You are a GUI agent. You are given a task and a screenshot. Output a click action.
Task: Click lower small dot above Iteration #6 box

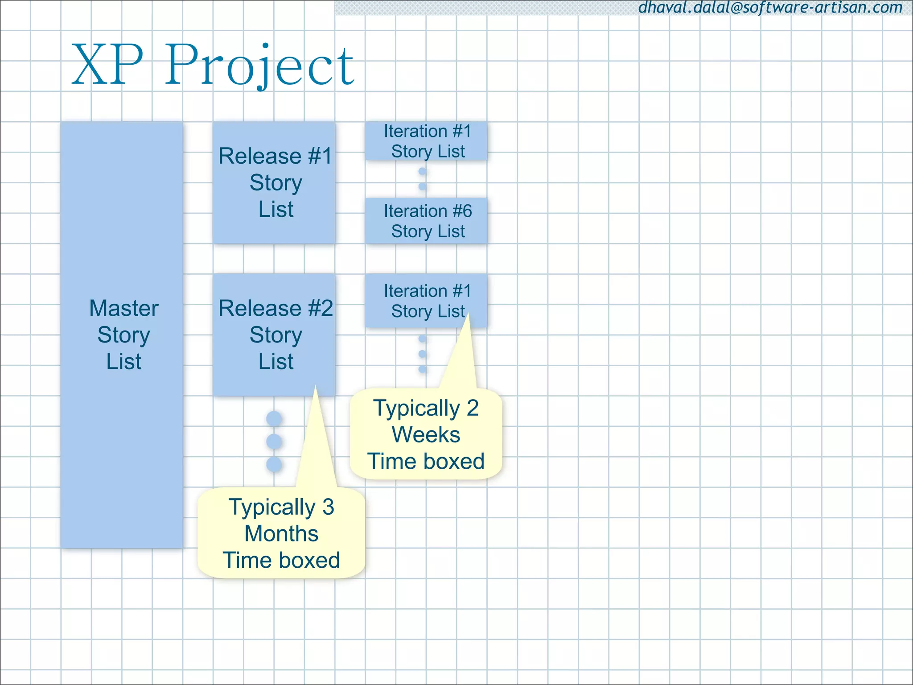(423, 186)
